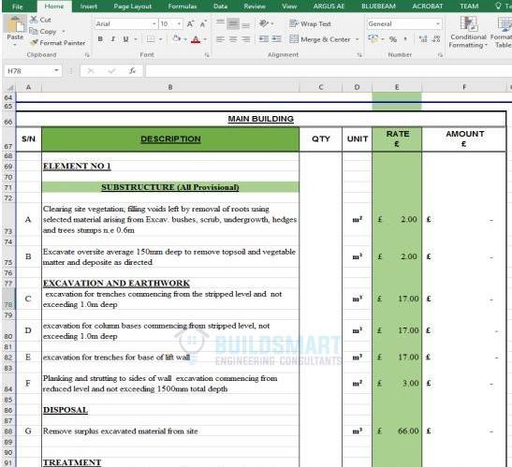Click the Borders icon
Viewport: 512px width, 467px height.
151,39
